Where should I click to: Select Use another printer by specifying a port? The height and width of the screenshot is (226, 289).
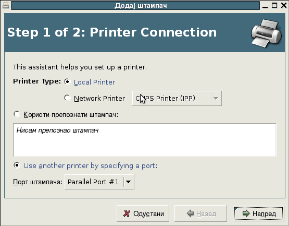(17, 165)
